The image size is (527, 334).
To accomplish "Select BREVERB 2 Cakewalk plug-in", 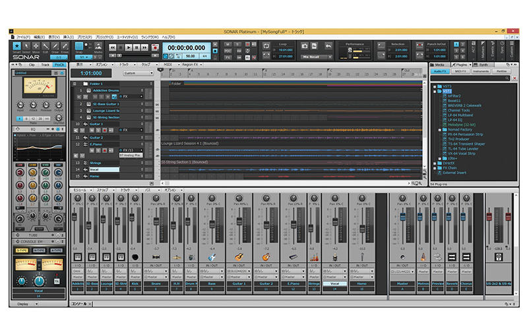I will coord(464,106).
